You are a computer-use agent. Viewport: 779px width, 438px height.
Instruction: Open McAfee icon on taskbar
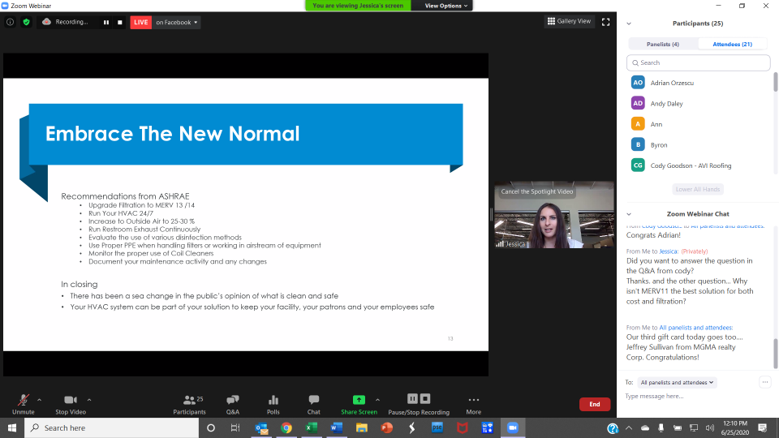(462, 427)
